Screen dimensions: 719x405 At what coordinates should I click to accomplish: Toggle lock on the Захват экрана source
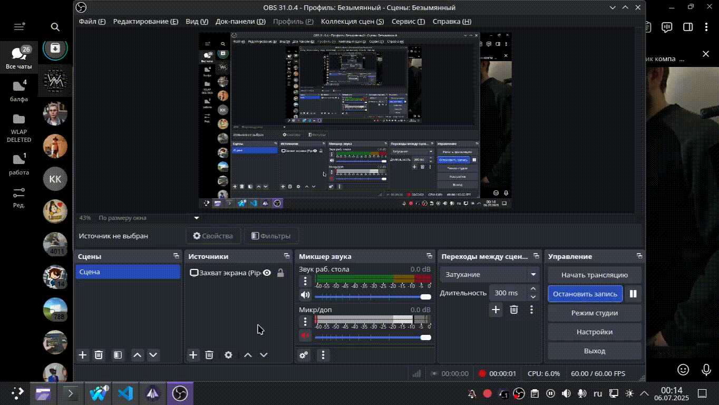coord(280,273)
